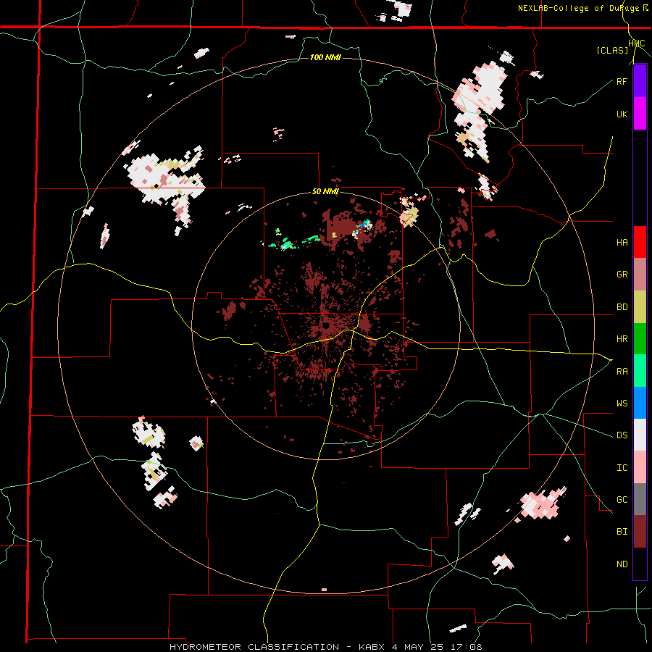Click the ND legend label text
Viewport: 652px width, 652px height.
click(x=622, y=564)
